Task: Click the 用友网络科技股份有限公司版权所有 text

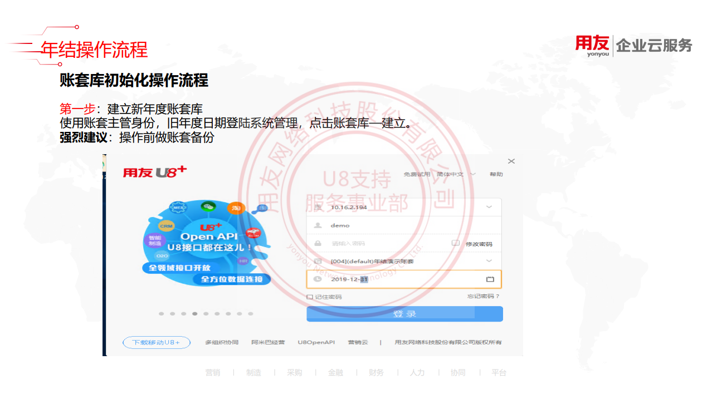Action: tap(448, 342)
